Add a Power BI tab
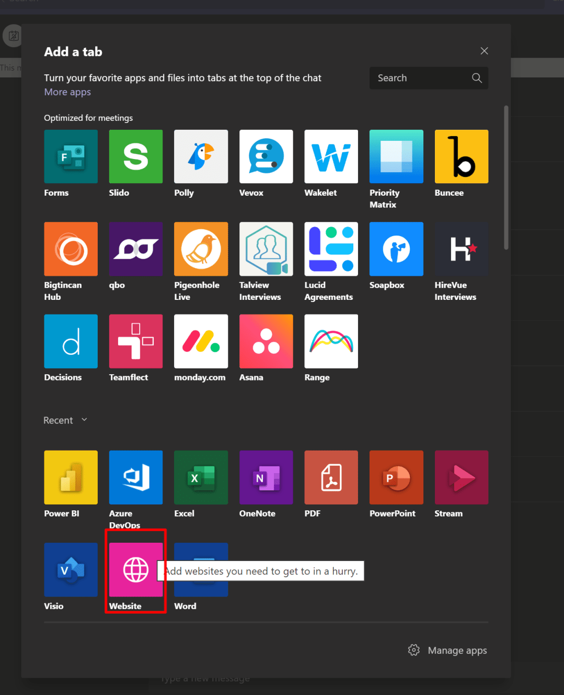Image resolution: width=564 pixels, height=695 pixels. [71, 477]
